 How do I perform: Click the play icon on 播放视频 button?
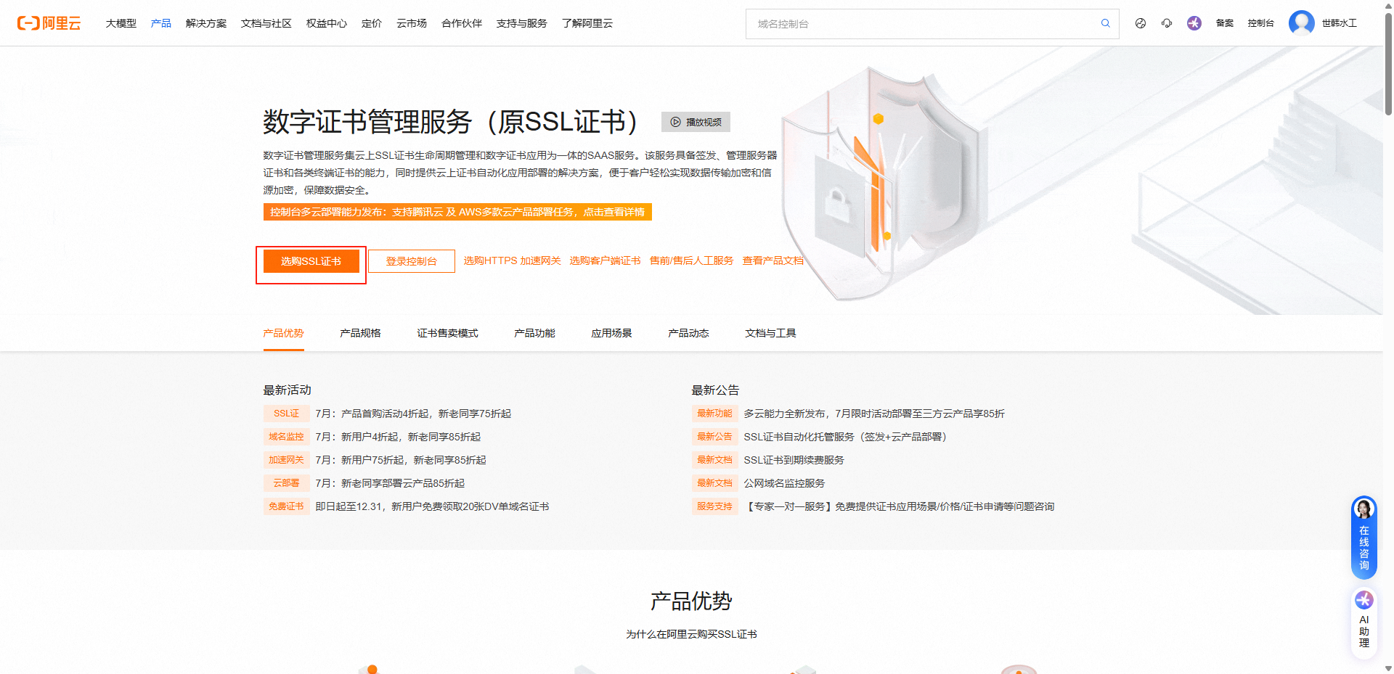pyautogui.click(x=675, y=122)
